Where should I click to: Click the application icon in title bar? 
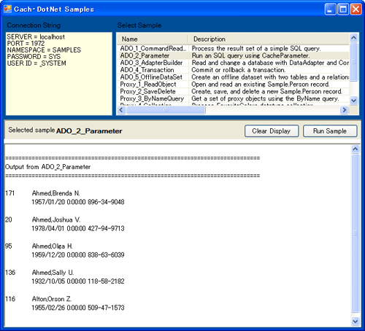[7, 9]
